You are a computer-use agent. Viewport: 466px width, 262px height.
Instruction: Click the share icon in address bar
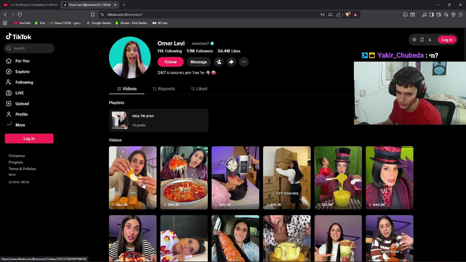pos(339,15)
